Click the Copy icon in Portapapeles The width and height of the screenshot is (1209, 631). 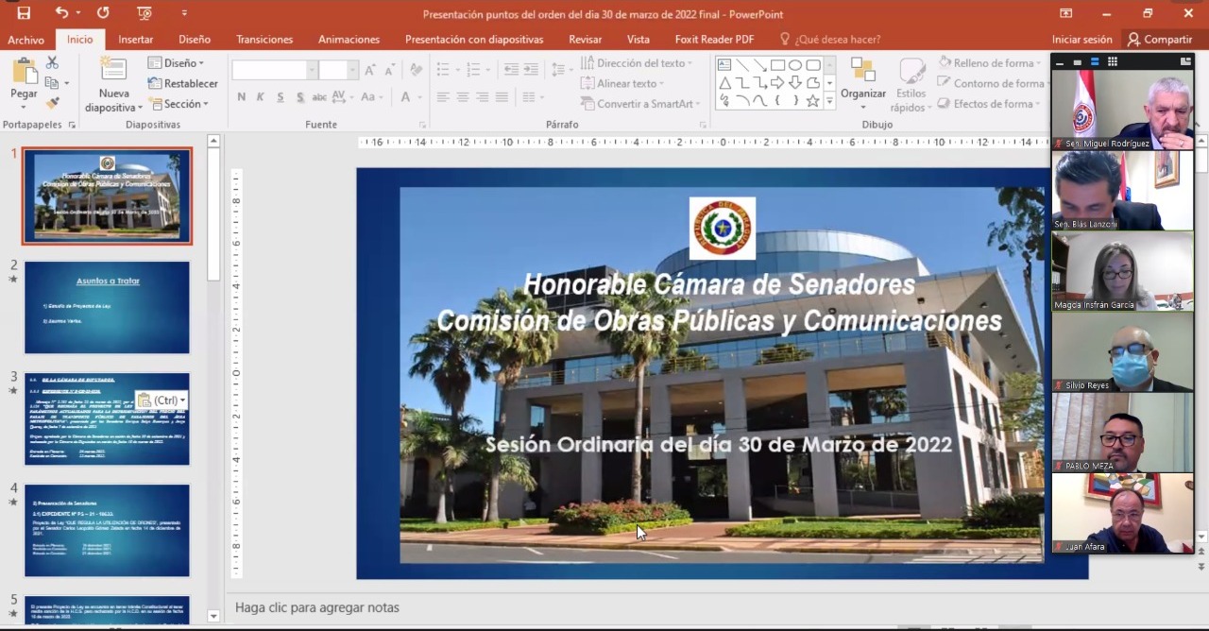click(51, 83)
